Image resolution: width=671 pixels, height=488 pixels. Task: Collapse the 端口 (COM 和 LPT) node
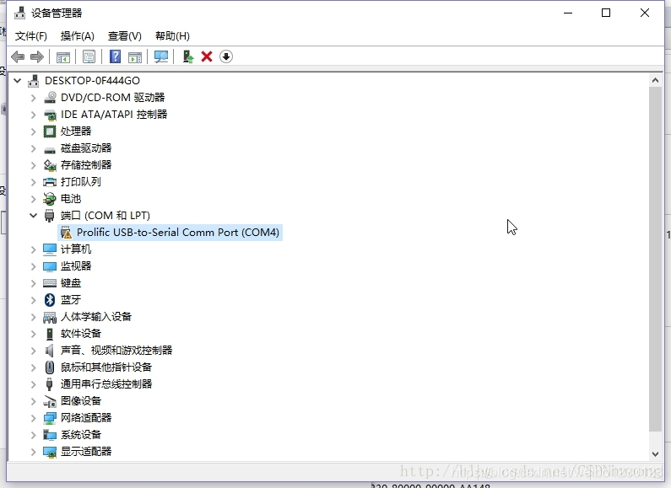34,216
